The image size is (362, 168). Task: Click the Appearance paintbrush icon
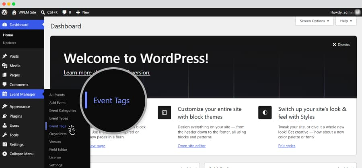click(4, 106)
